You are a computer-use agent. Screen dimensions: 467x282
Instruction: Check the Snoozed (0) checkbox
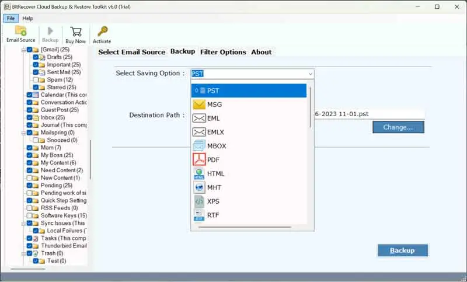point(36,140)
